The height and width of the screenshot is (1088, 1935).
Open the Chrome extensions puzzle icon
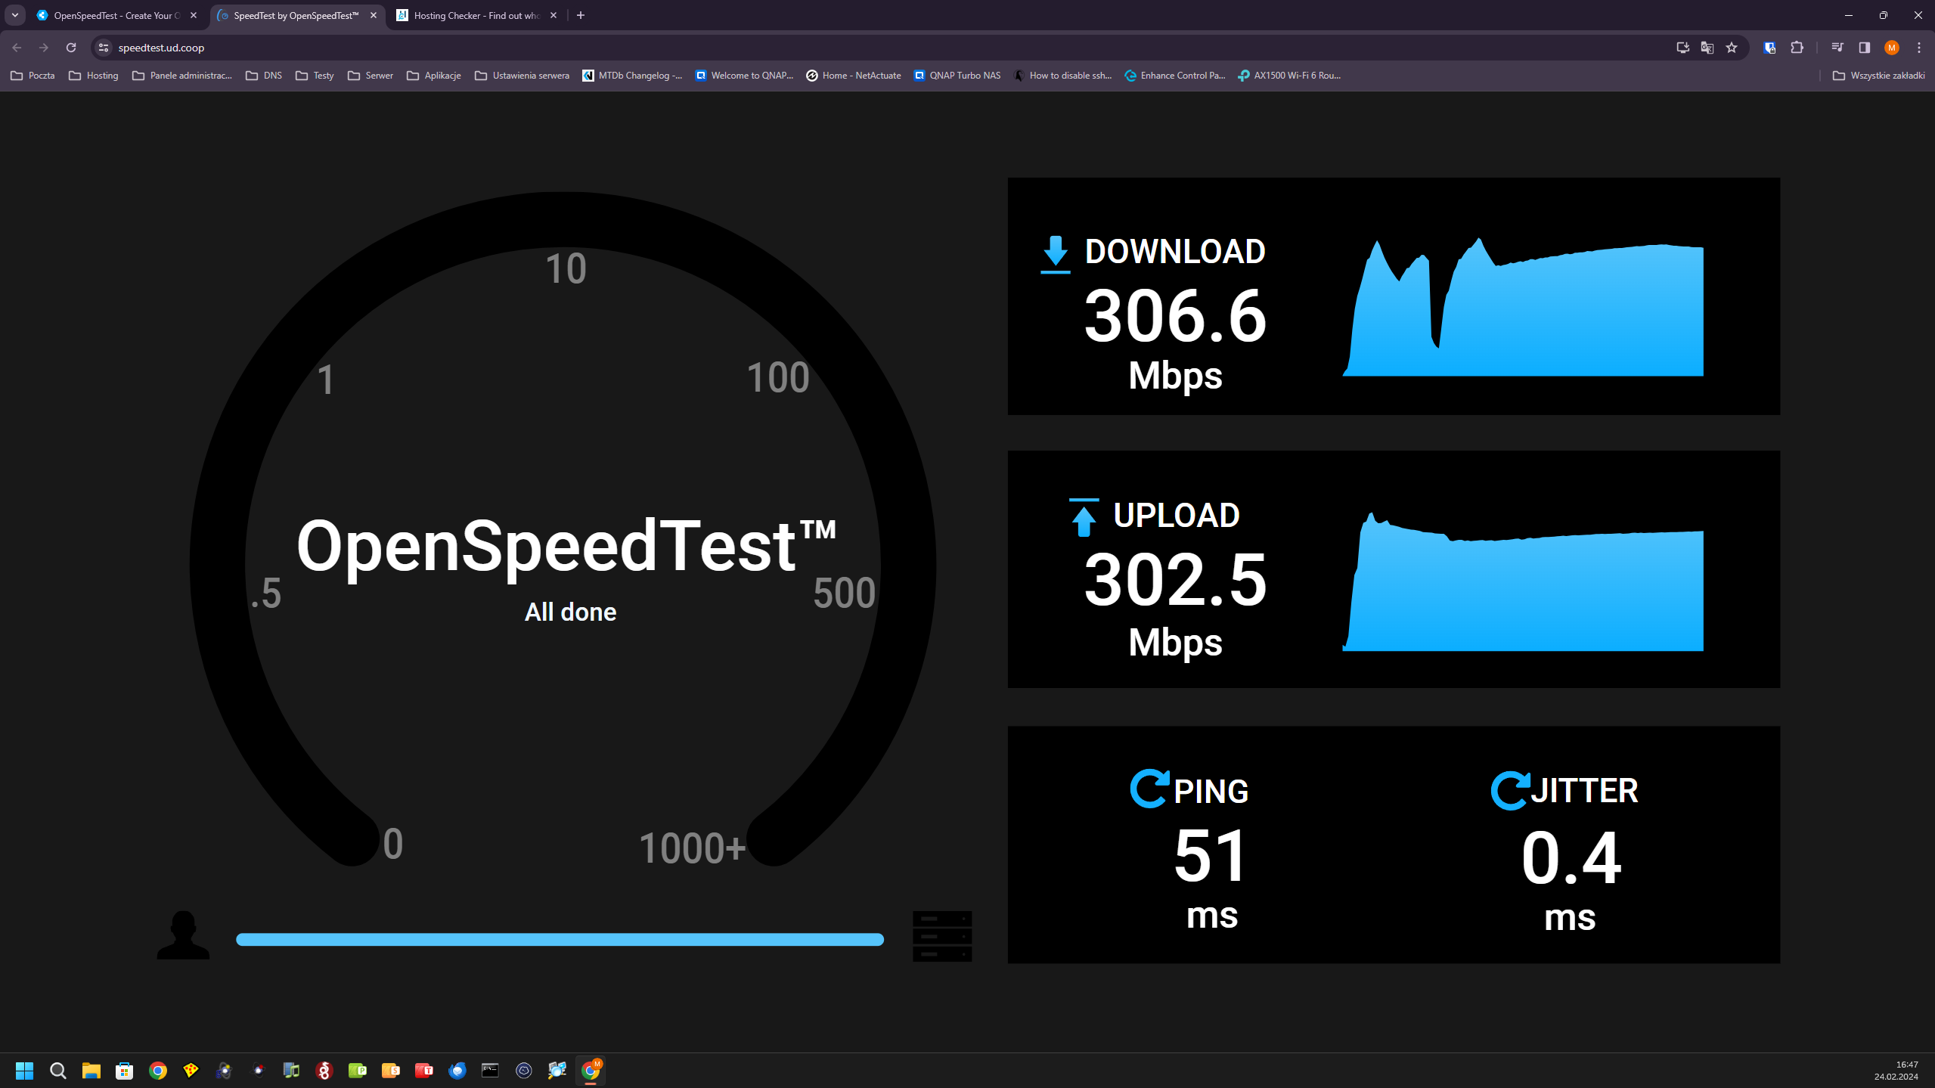point(1797,48)
